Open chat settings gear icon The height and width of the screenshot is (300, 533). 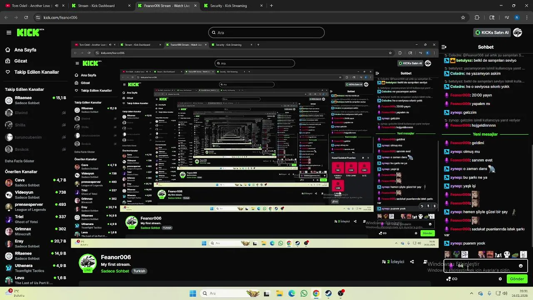(500, 279)
